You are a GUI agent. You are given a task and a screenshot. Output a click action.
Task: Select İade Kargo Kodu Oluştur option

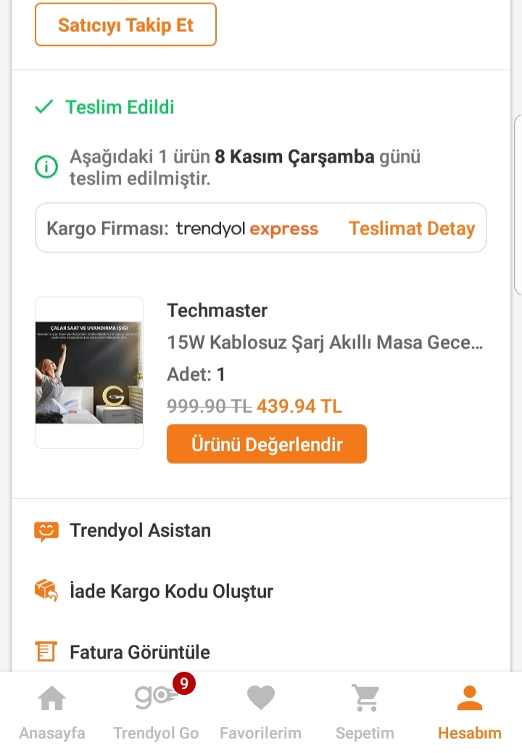pyautogui.click(x=171, y=591)
